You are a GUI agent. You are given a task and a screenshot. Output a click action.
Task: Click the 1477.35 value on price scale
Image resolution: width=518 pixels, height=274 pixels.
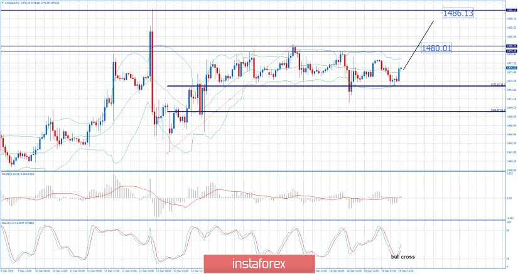pos(511,63)
